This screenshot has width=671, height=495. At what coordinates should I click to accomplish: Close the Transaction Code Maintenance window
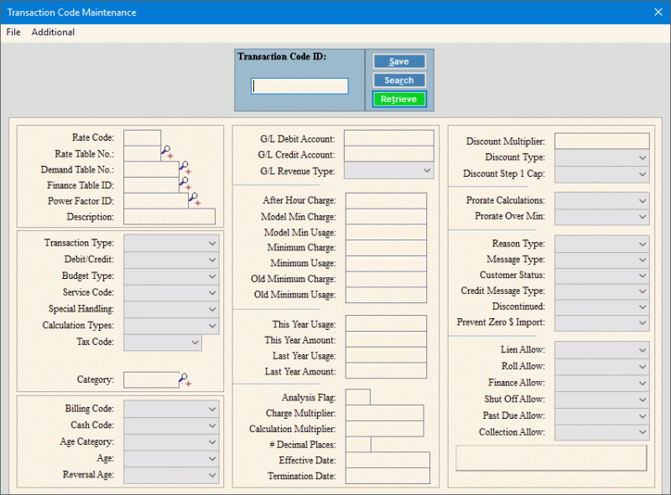point(658,12)
